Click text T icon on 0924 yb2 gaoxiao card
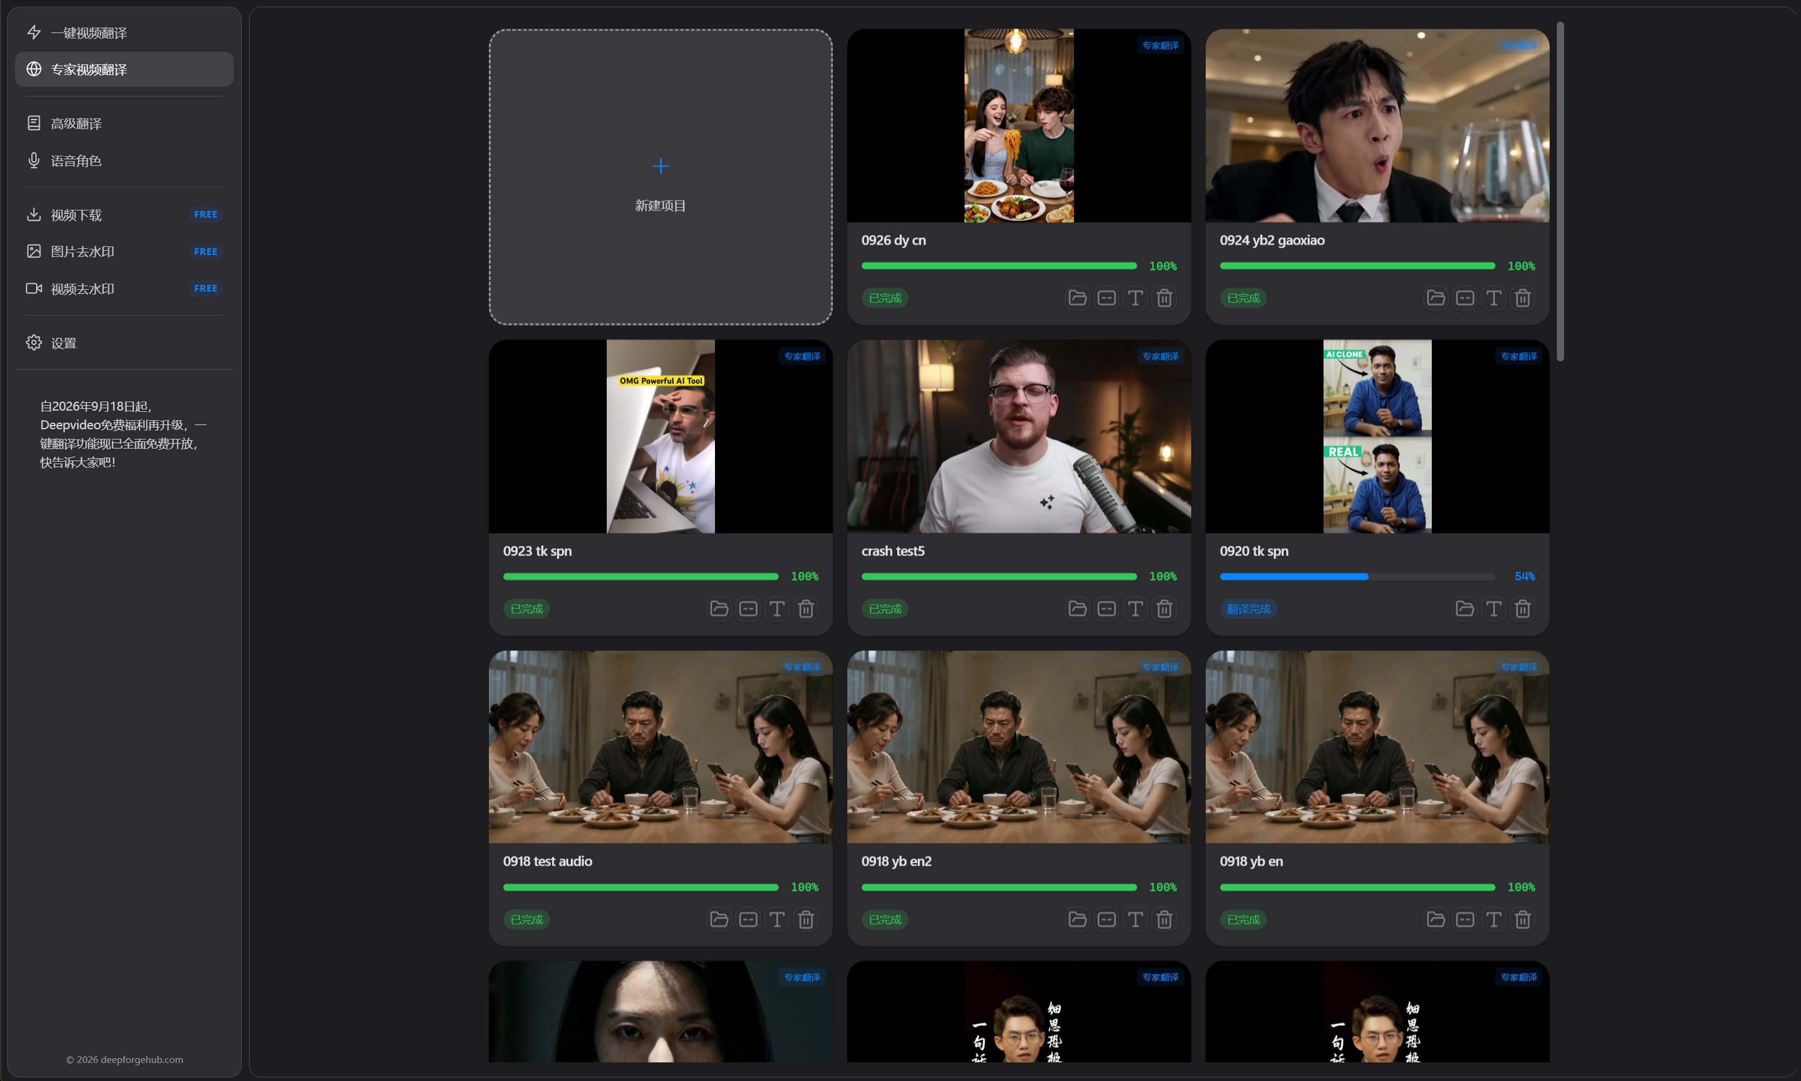Screen dimensions: 1801x1081 click(x=1494, y=298)
